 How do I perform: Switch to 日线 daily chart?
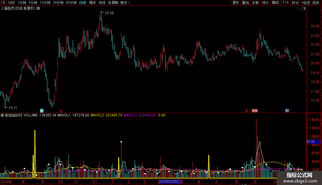pyautogui.click(x=83, y=3)
